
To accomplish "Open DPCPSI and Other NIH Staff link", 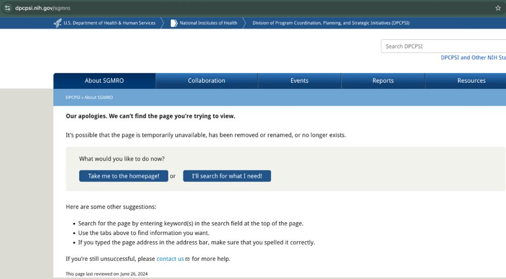I will [473, 57].
